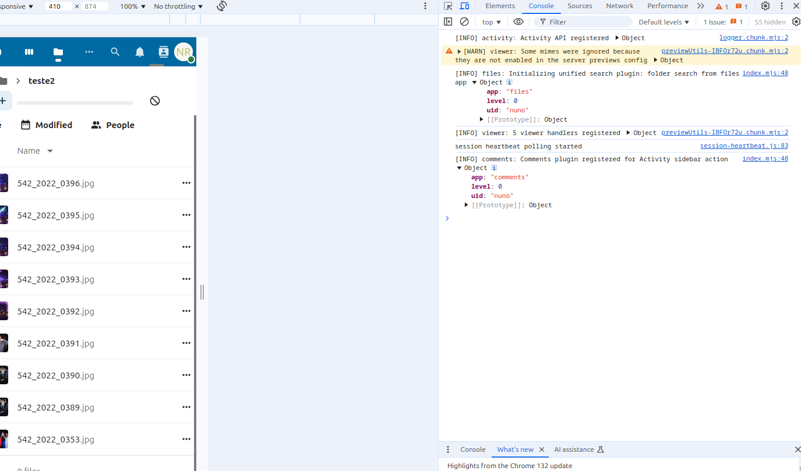Toggle the console sidebar panel
The image size is (801, 471).
(x=448, y=22)
